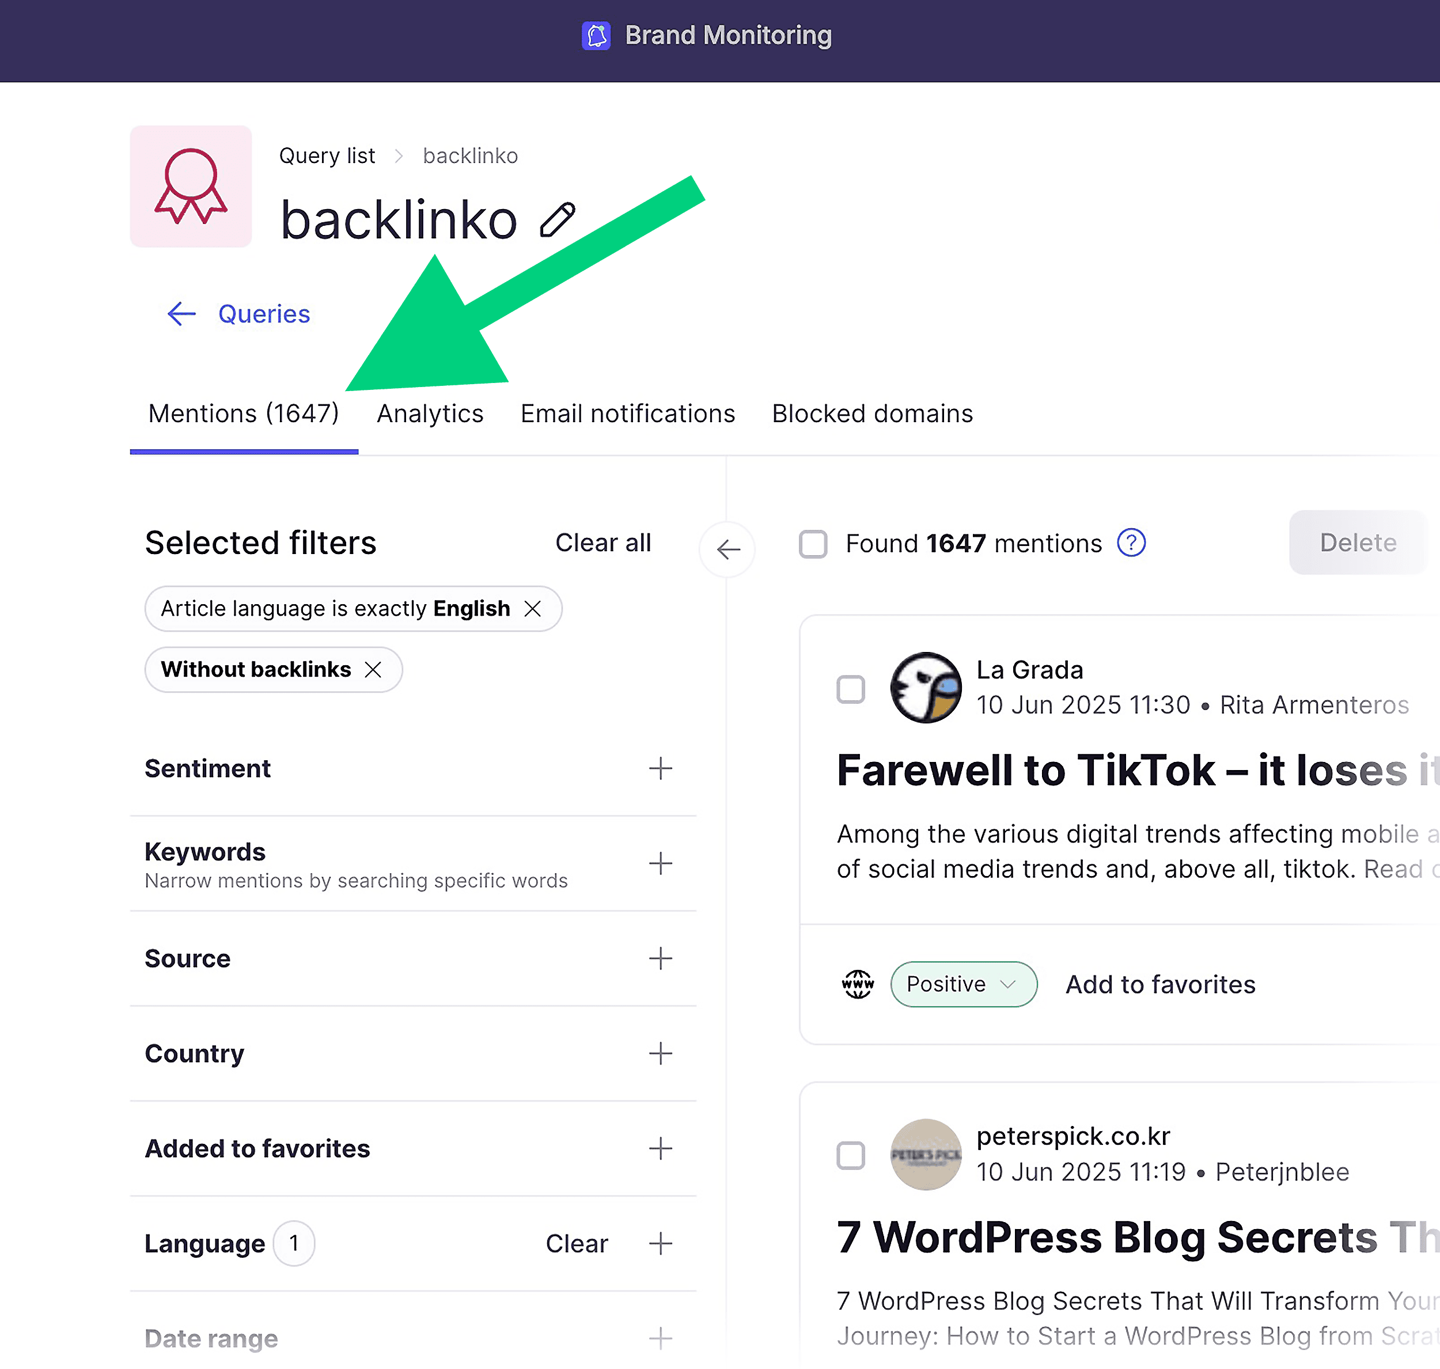Screen dimensions: 1440x1369
Task: Click the back arrow next to Queries
Action: tap(182, 314)
